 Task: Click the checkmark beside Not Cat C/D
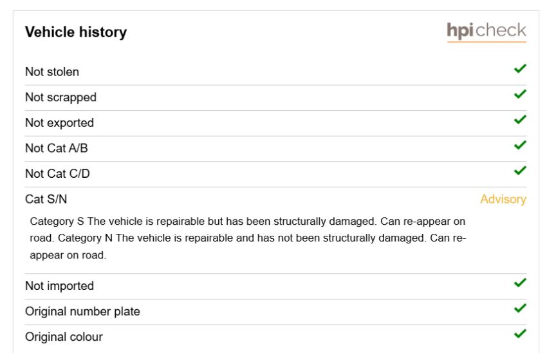pyautogui.click(x=520, y=171)
